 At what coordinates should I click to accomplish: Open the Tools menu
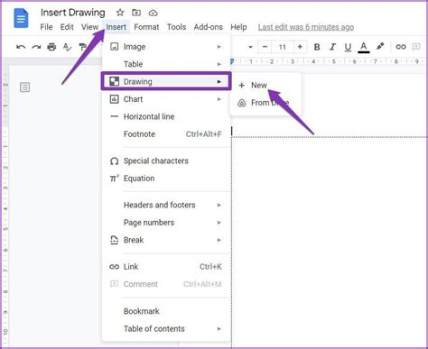[176, 27]
